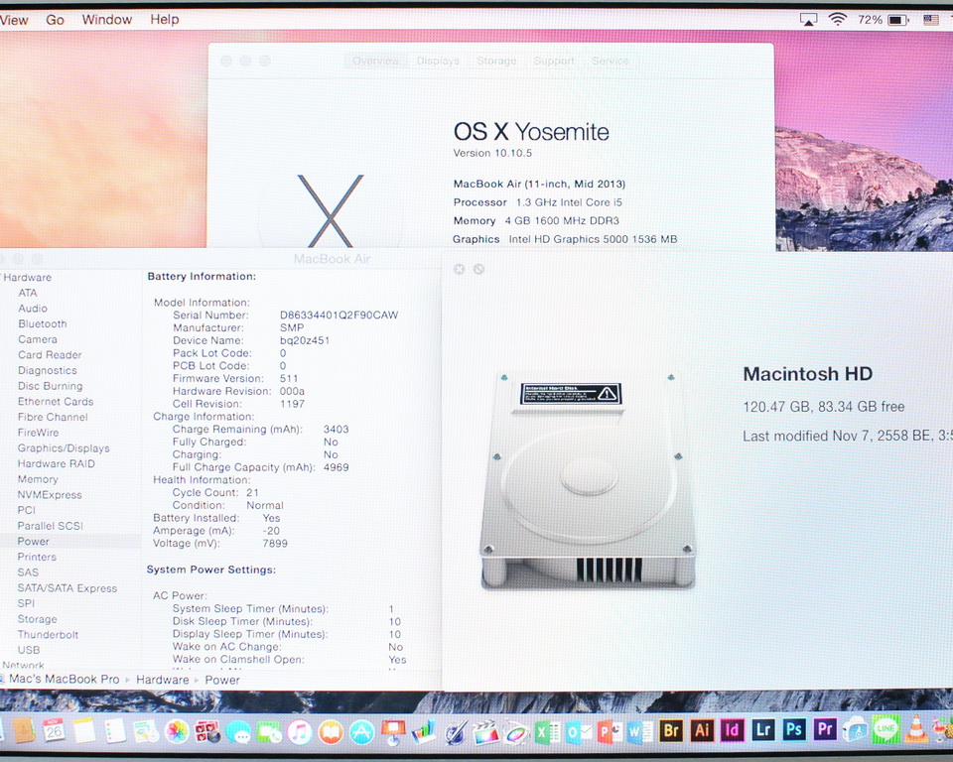Click the Macintosh HD drive image
This screenshot has width=953, height=762.
click(x=588, y=480)
